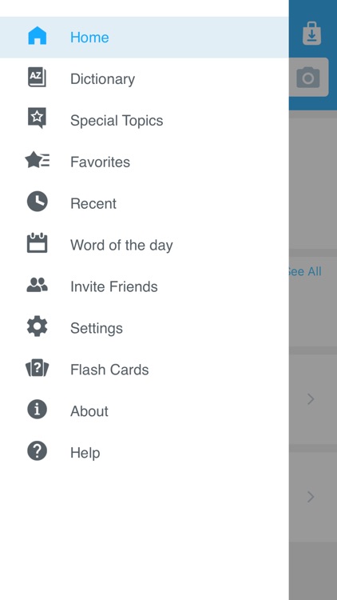Open the AZ Dictionary book icon
Image resolution: width=337 pixels, height=600 pixels.
[x=37, y=77]
